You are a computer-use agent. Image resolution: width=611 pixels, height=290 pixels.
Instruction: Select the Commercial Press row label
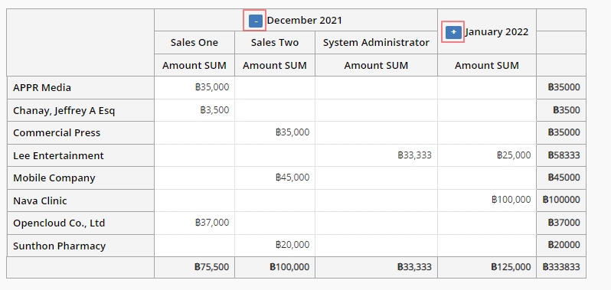coord(80,132)
